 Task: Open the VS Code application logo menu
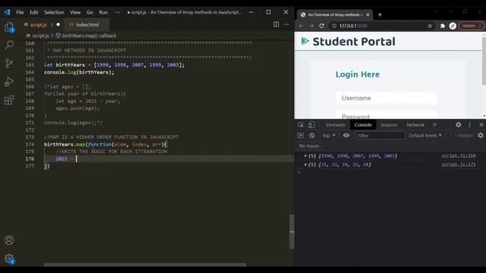[7, 12]
